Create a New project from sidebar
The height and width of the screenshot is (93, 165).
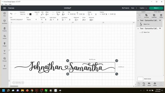coord(5,14)
